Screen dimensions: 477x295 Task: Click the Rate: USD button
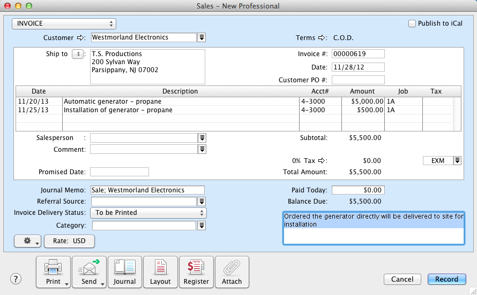tap(69, 242)
